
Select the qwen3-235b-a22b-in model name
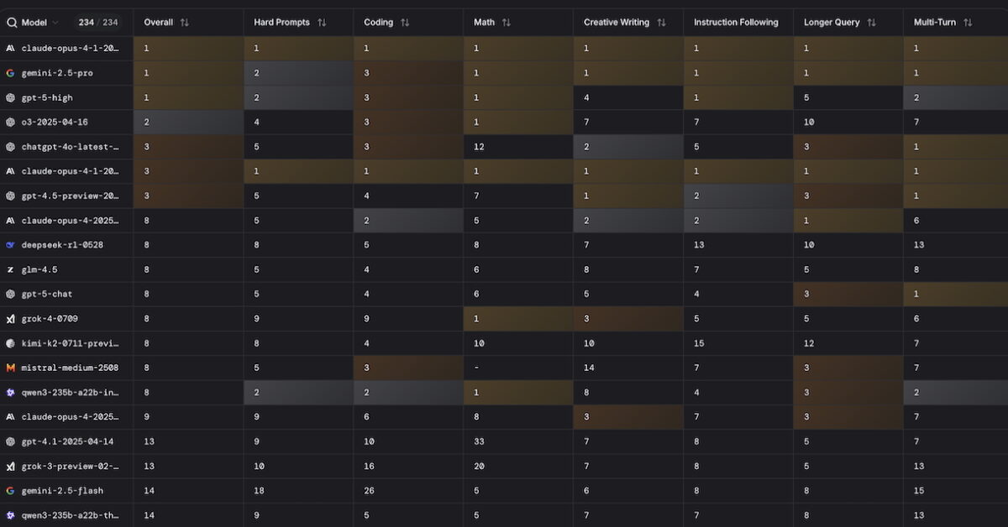(x=71, y=392)
